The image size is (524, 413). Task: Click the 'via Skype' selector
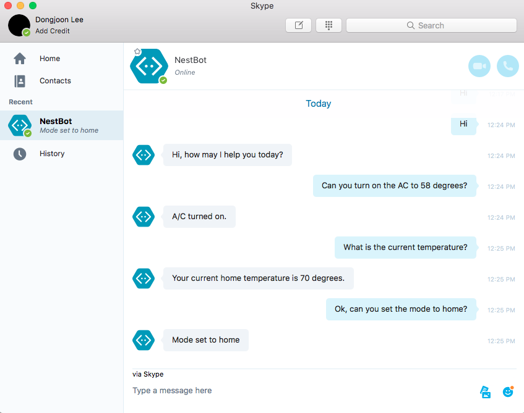pyautogui.click(x=148, y=374)
